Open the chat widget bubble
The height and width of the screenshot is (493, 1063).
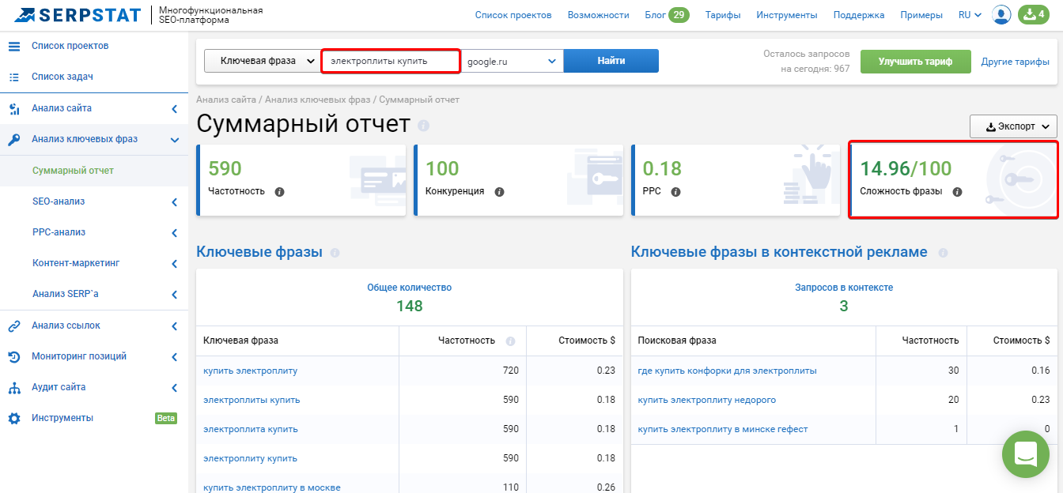(1025, 454)
